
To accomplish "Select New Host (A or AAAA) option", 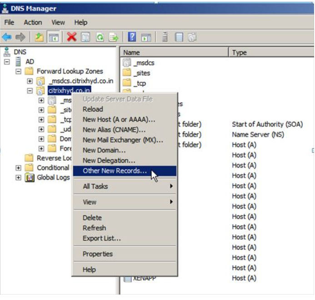I will click(119, 119).
